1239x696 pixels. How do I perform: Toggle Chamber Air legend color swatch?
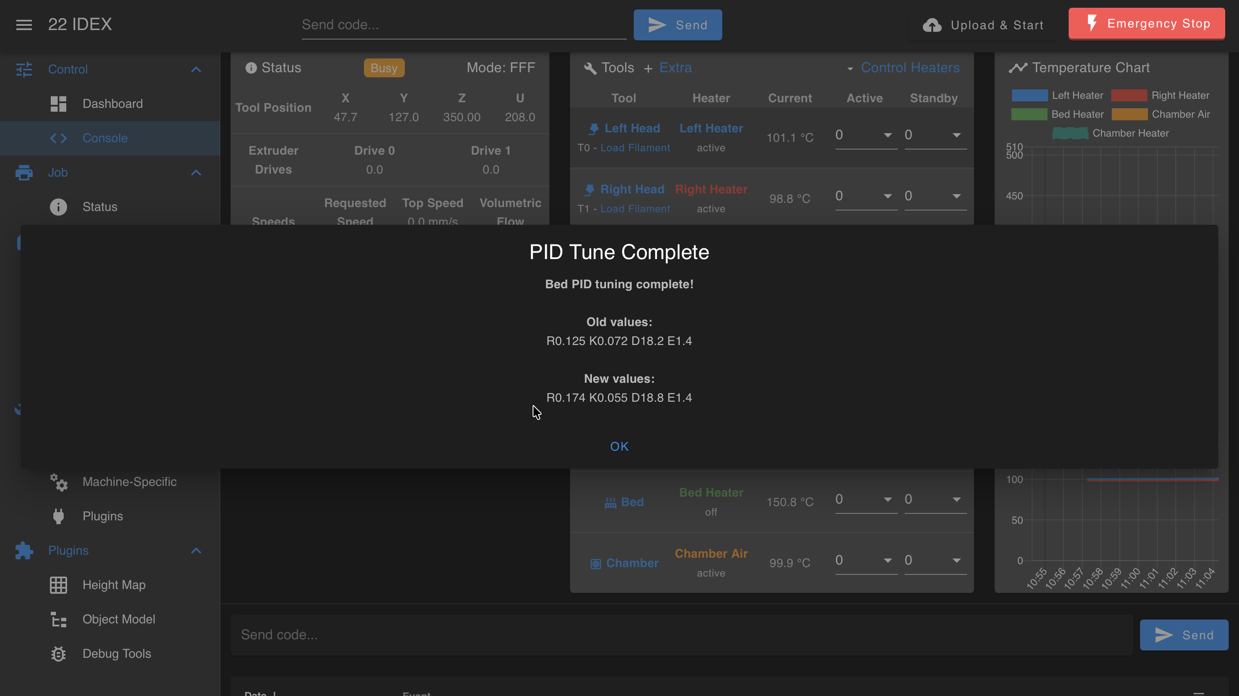point(1129,114)
